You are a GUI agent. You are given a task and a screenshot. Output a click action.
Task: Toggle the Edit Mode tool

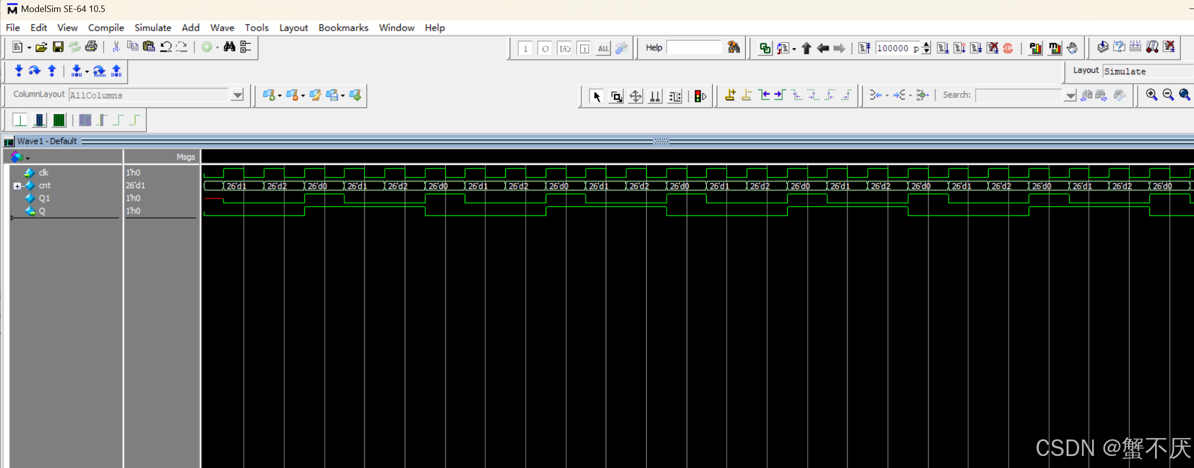pyautogui.click(x=675, y=96)
